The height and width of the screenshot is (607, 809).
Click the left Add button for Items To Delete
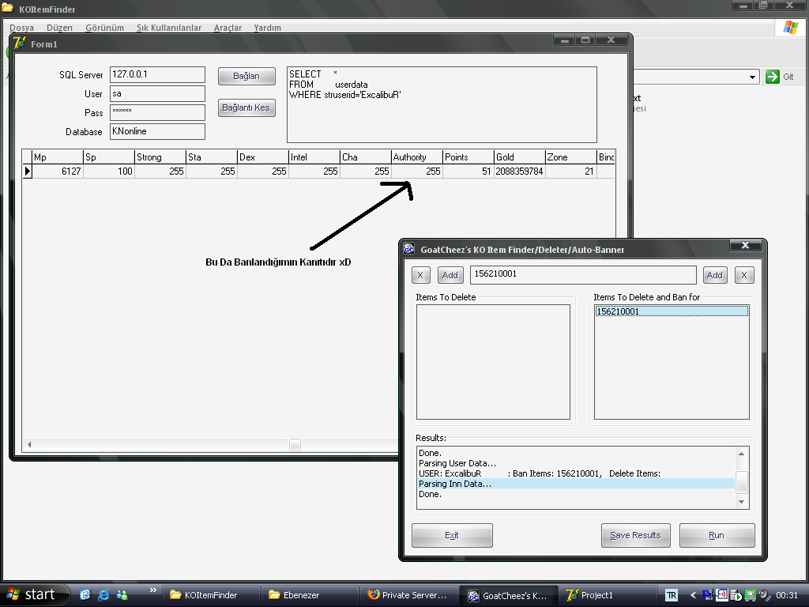[450, 275]
